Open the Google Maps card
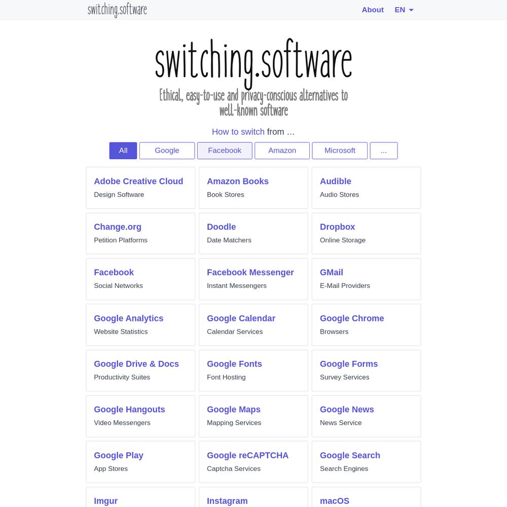The height and width of the screenshot is (507, 507). click(x=253, y=416)
